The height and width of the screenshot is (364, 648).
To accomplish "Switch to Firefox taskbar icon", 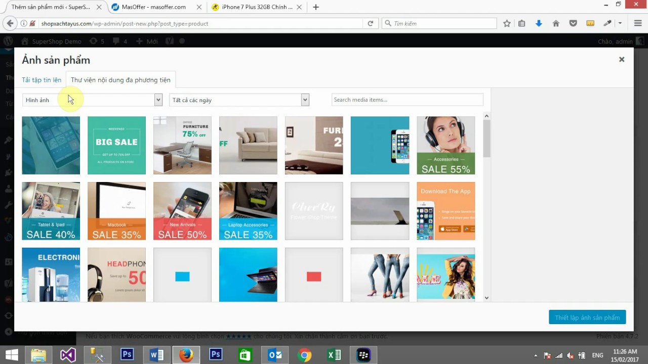I will pos(186,355).
